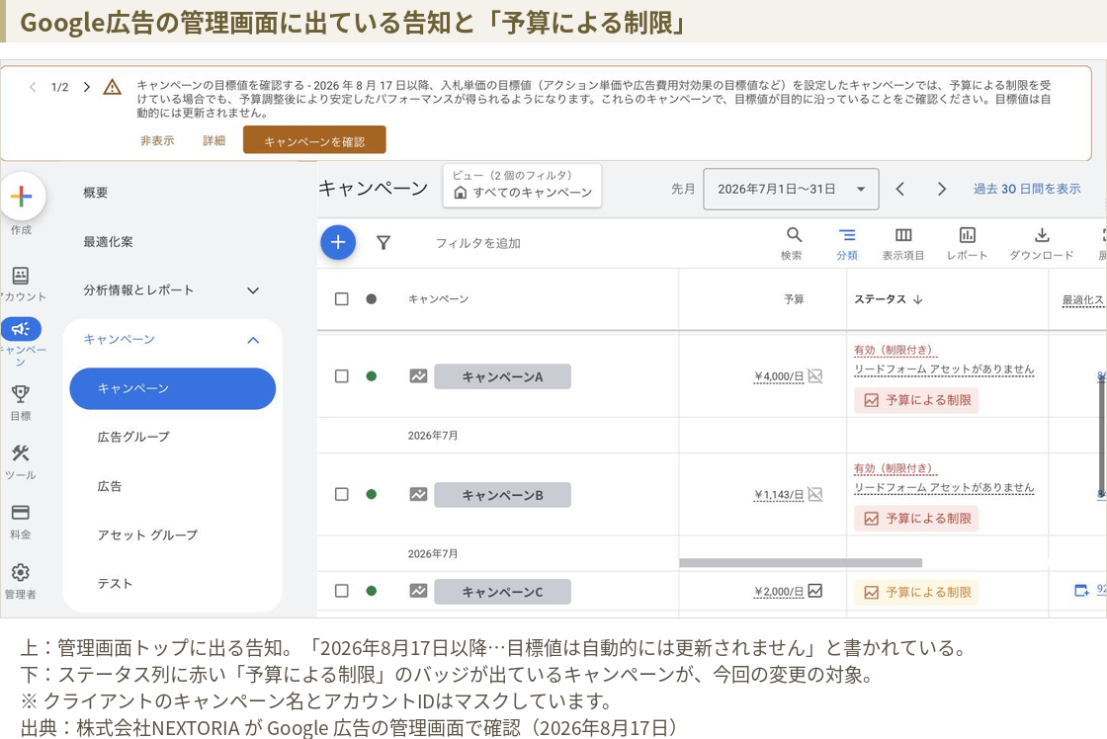Check the キャンペーンC row checkbox
The width and height of the screenshot is (1107, 739).
(x=342, y=591)
